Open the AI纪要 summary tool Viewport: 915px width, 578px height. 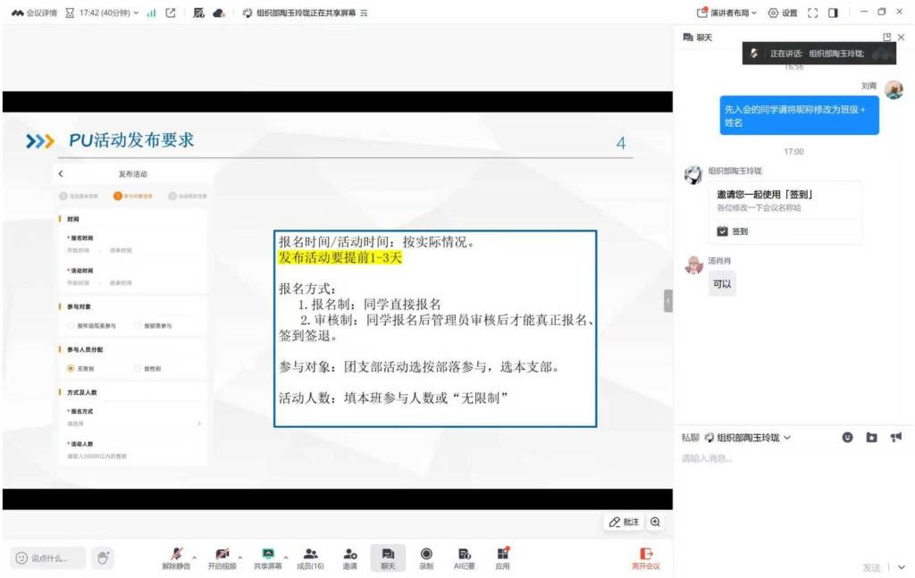pos(465,557)
